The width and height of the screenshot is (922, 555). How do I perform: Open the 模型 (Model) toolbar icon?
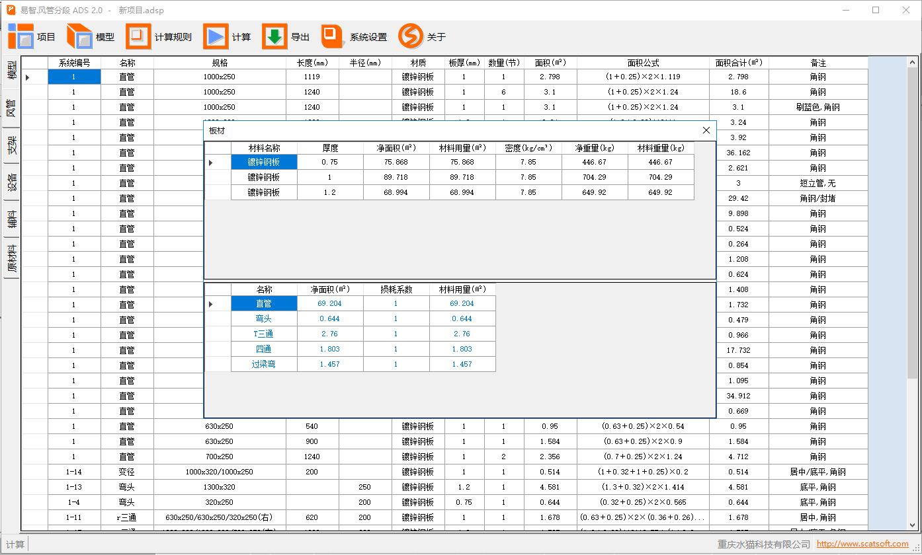pyautogui.click(x=79, y=37)
